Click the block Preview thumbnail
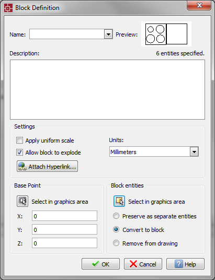 166,34
